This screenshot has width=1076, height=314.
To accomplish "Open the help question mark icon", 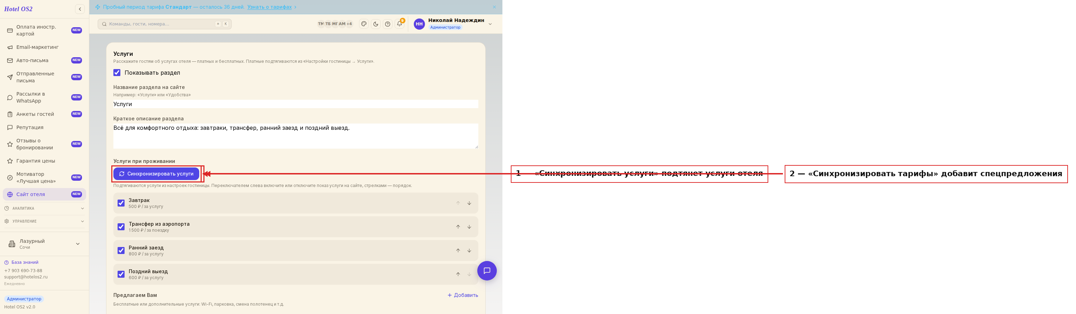I will pos(388,24).
